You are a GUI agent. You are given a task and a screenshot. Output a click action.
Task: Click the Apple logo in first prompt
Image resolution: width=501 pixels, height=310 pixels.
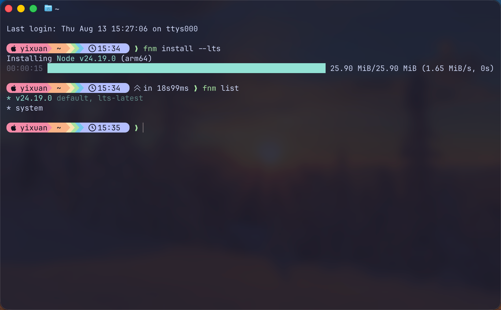(14, 48)
